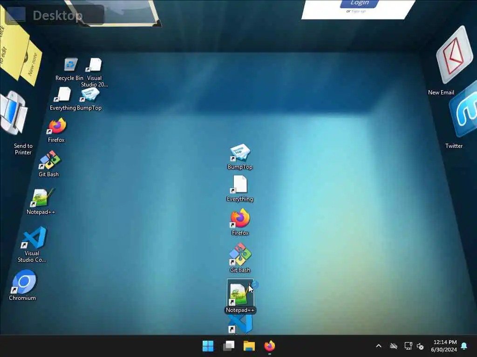Screen dimensions: 477x357
Task: Open the New Email widget
Action: click(454, 55)
